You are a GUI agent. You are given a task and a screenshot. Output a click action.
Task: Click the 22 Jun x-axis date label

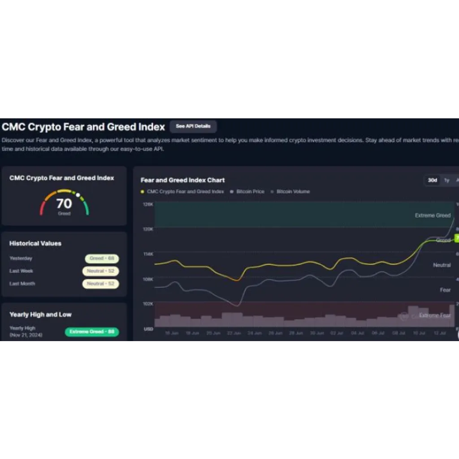tap(234, 333)
